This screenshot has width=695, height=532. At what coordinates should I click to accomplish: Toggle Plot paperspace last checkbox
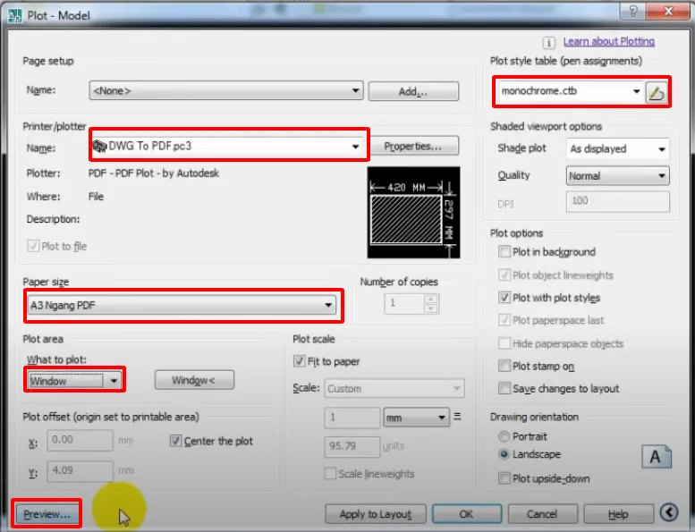[504, 320]
